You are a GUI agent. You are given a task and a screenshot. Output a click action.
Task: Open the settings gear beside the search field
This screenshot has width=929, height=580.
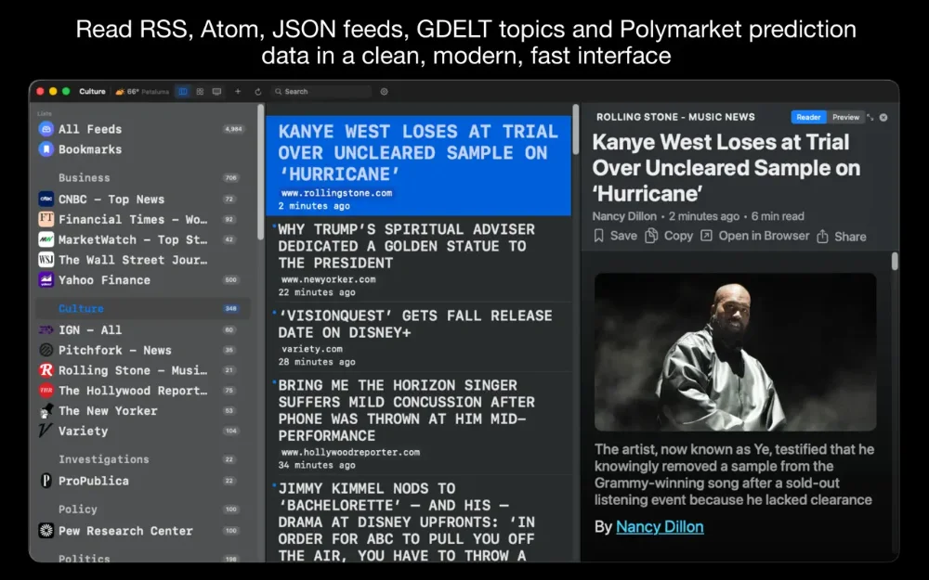384,92
